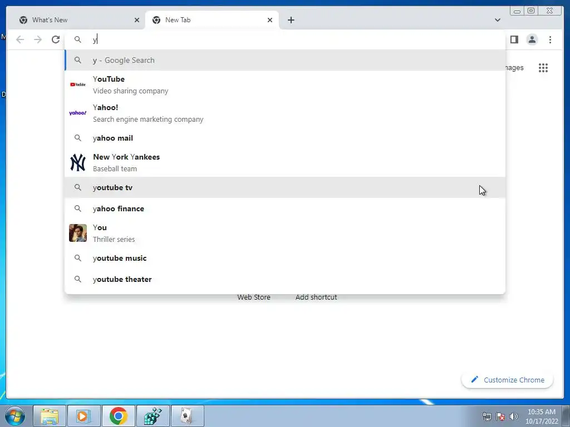The image size is (570, 427).
Task: Open the Solitaire cards taskbar icon
Action: pos(187,416)
